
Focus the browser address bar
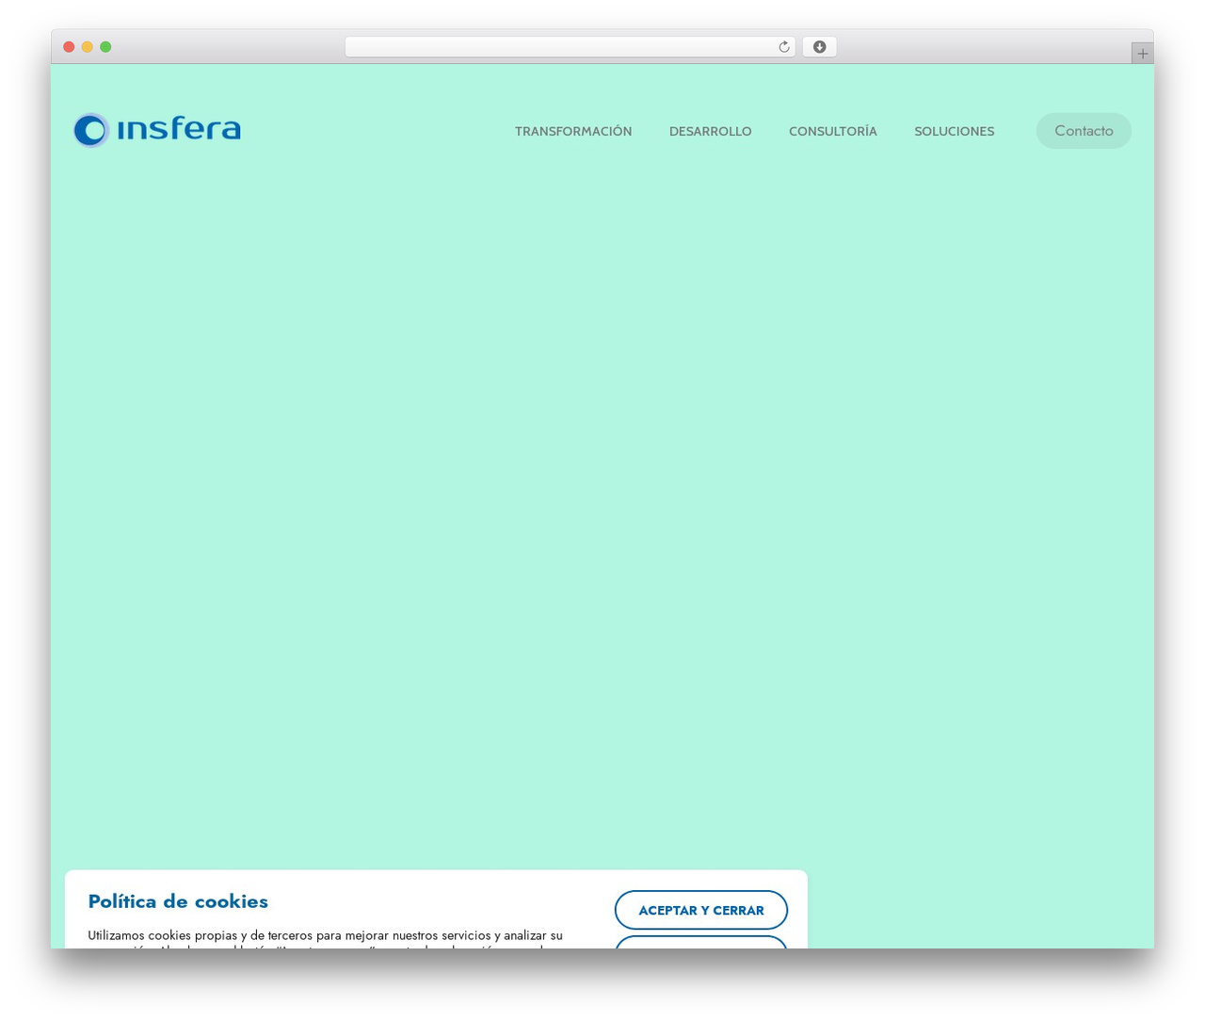coord(570,47)
